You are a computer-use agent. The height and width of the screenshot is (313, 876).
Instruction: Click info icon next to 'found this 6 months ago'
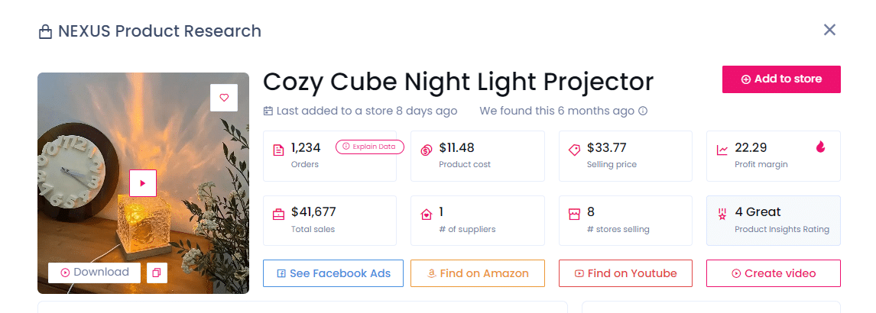[643, 111]
